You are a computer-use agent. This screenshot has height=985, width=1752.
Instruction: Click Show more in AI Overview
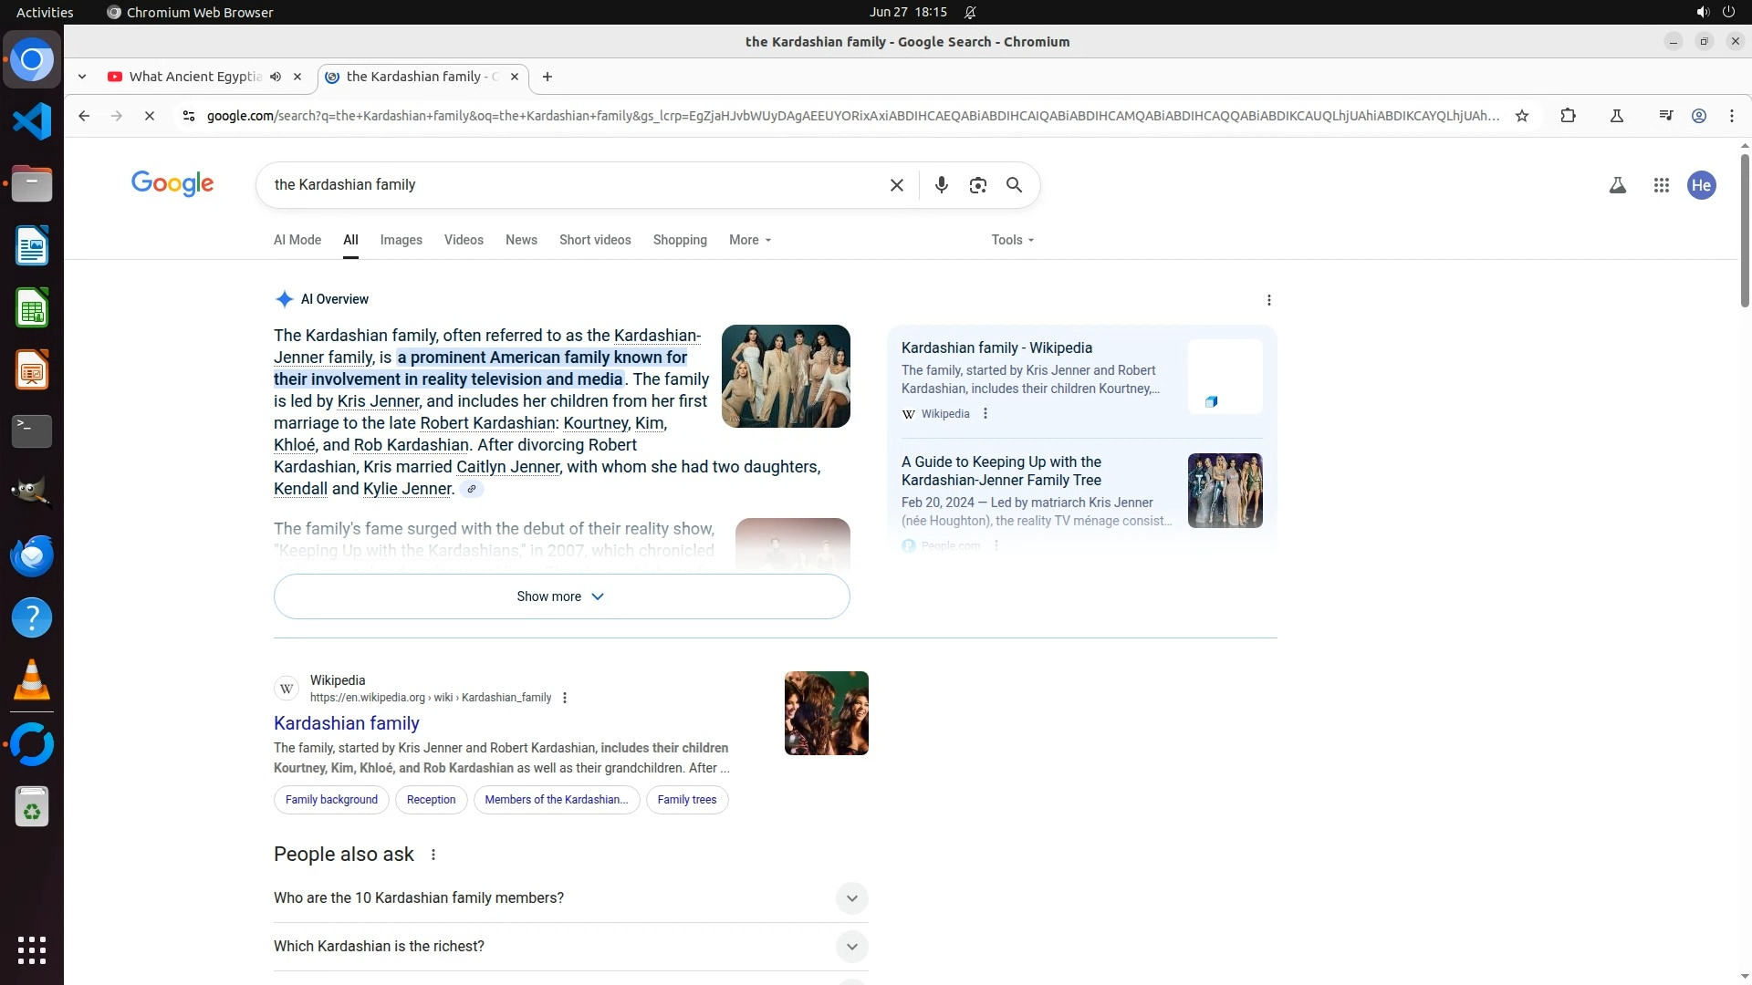tap(561, 596)
